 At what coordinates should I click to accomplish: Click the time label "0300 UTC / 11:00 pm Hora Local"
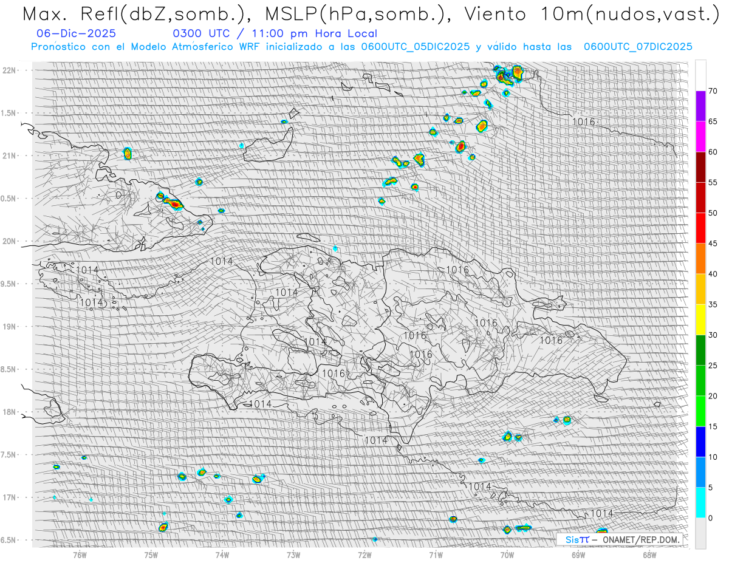click(275, 34)
